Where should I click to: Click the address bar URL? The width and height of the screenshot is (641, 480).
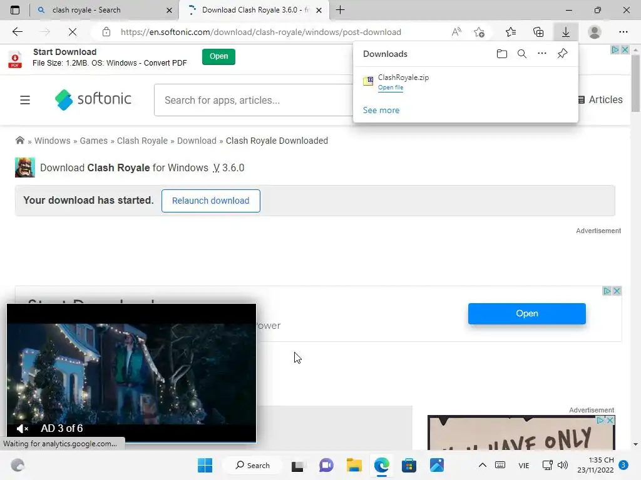tap(261, 32)
